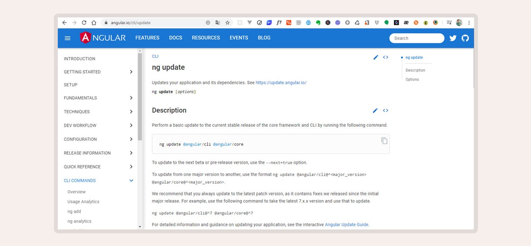
Task: Open the GitHub repository icon
Action: pos(465,38)
